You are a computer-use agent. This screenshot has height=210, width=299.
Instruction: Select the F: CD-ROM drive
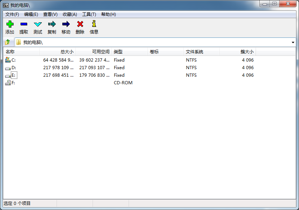tap(13, 83)
